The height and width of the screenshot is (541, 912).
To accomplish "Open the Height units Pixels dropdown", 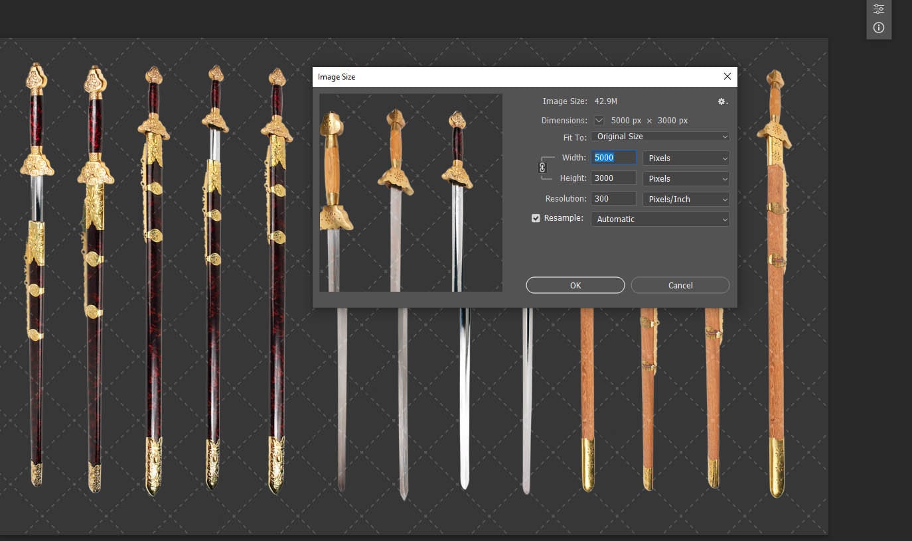I will [x=686, y=178].
